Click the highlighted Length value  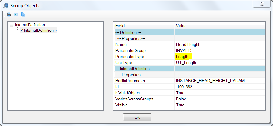182,57
